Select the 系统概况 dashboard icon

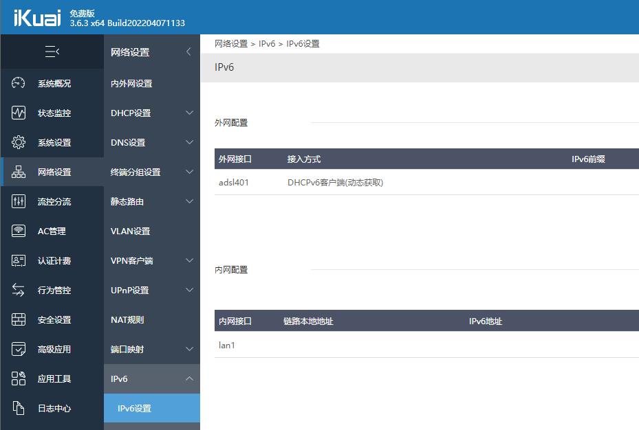tap(19, 83)
